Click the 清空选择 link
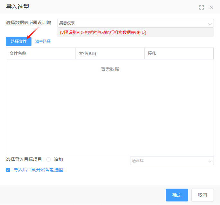 (43, 41)
